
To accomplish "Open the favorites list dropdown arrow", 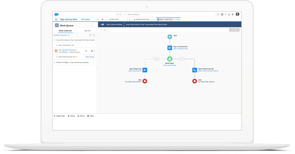I will pyautogui.click(x=218, y=14).
